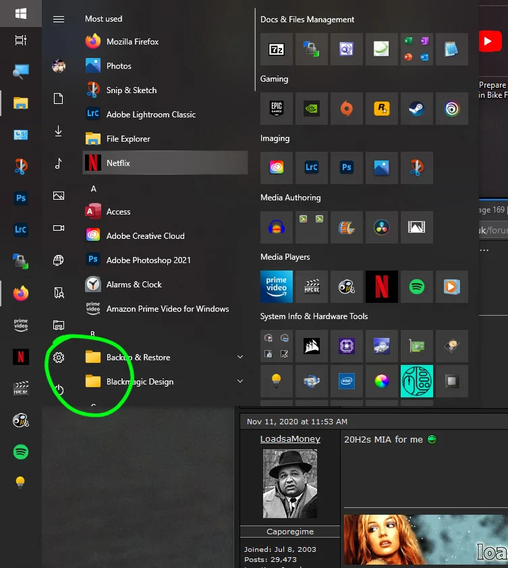Select the highlighted Netflix entry in app list
Image resolution: width=508 pixels, height=568 pixels.
click(165, 163)
